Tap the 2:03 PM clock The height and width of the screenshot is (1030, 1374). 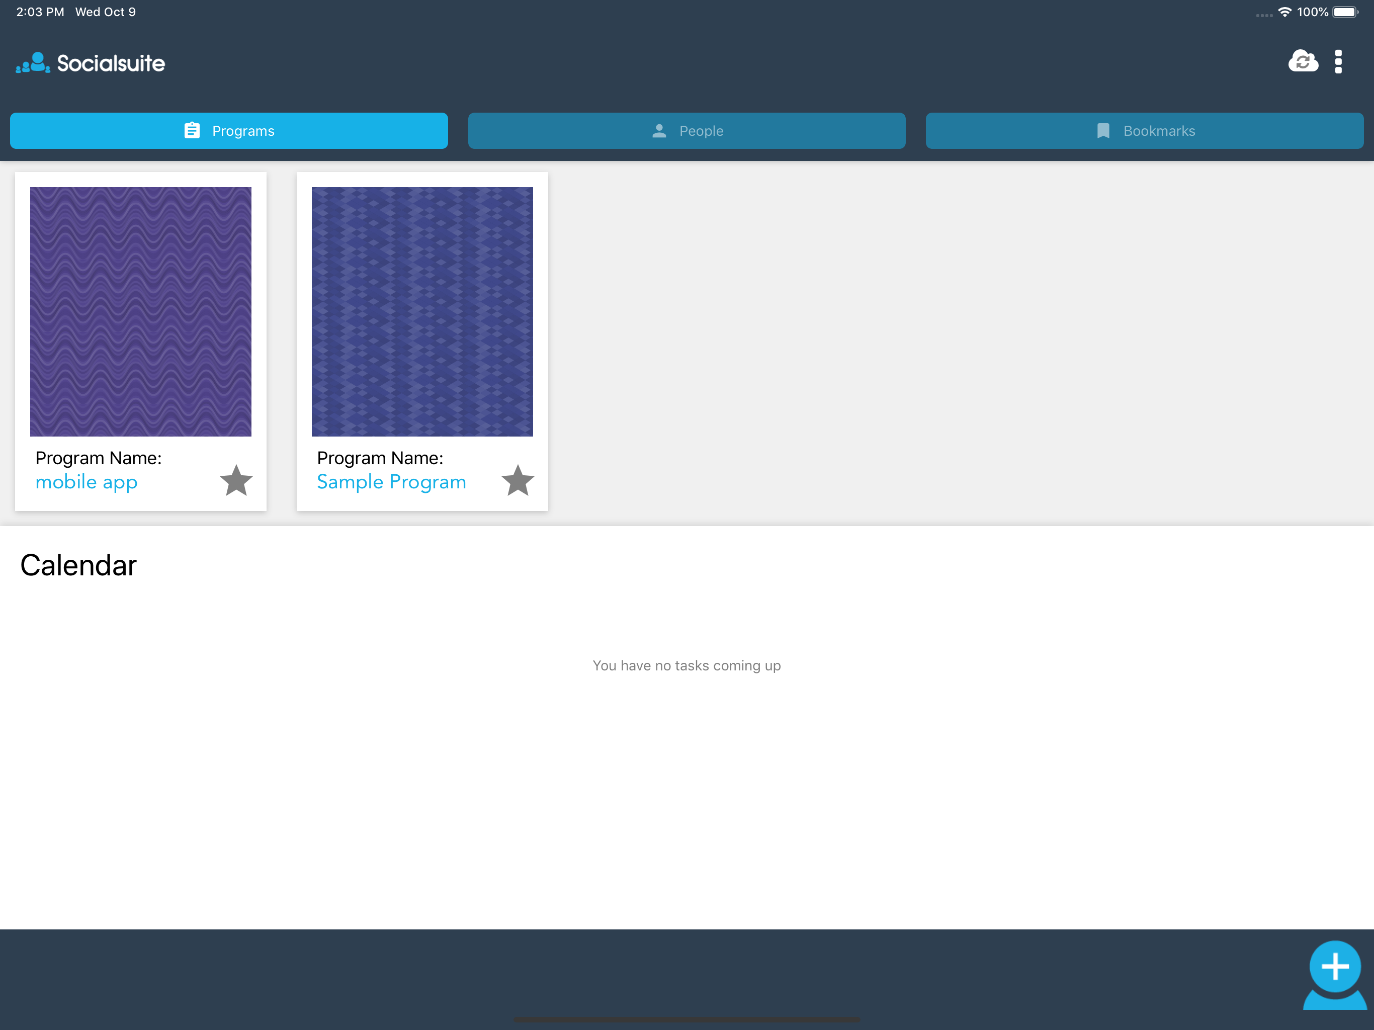coord(40,12)
